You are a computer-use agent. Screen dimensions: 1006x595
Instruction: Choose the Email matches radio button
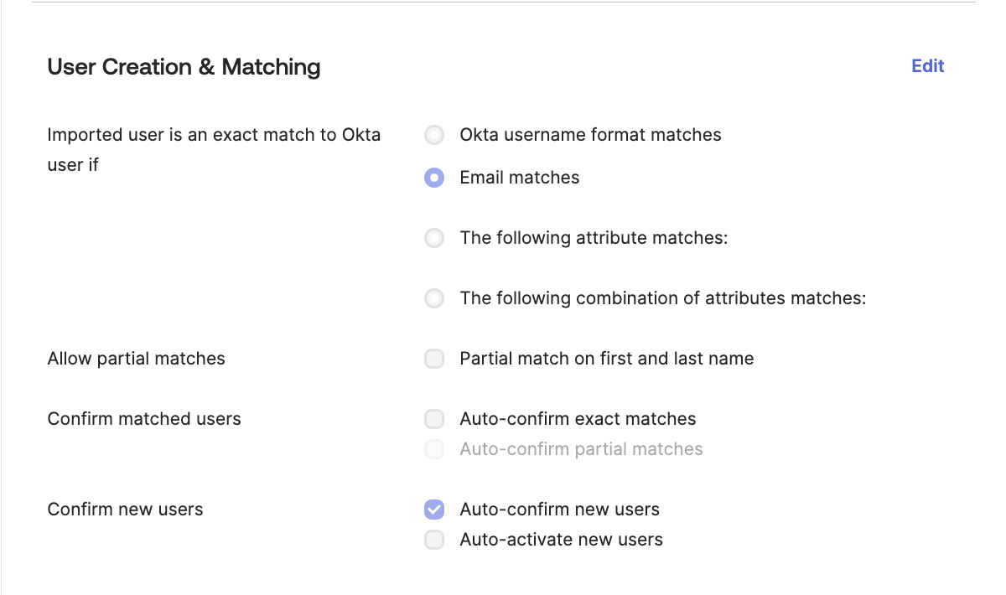[434, 178]
